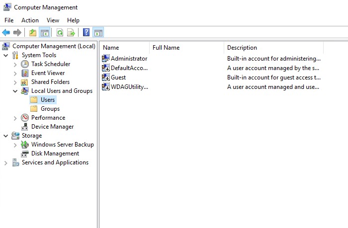348x228 pixels.
Task: Collapse the Local Users and Groups node
Action: pyautogui.click(x=15, y=91)
